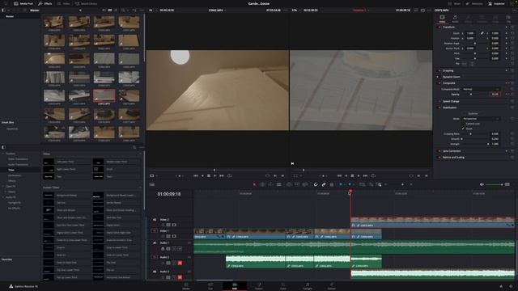Uncheck the Zoom checkbox under Stabilization
Screen dimensions: 518x291
pos(463,129)
